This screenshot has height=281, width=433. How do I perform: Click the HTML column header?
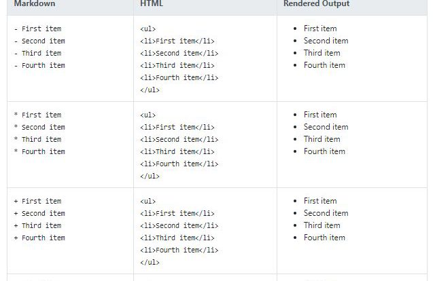(152, 3)
